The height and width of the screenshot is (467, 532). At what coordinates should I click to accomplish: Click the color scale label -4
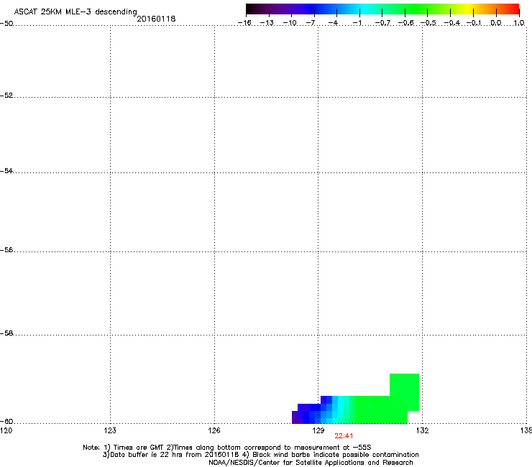333,23
